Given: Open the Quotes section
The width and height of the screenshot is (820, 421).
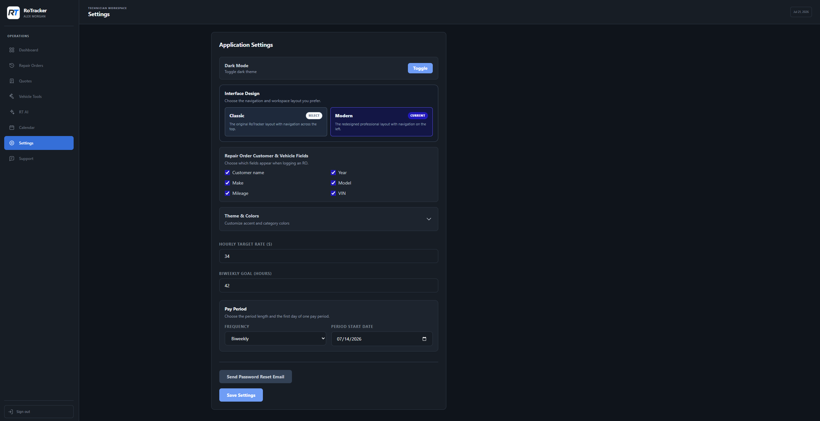Looking at the screenshot, I should click(x=39, y=81).
